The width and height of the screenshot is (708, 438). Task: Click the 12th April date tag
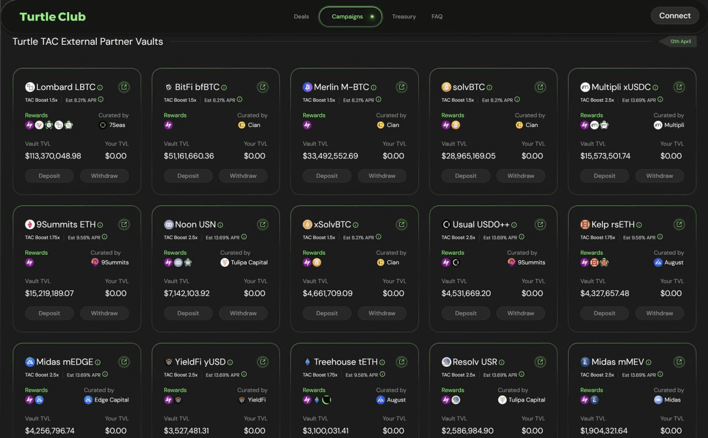click(x=678, y=41)
